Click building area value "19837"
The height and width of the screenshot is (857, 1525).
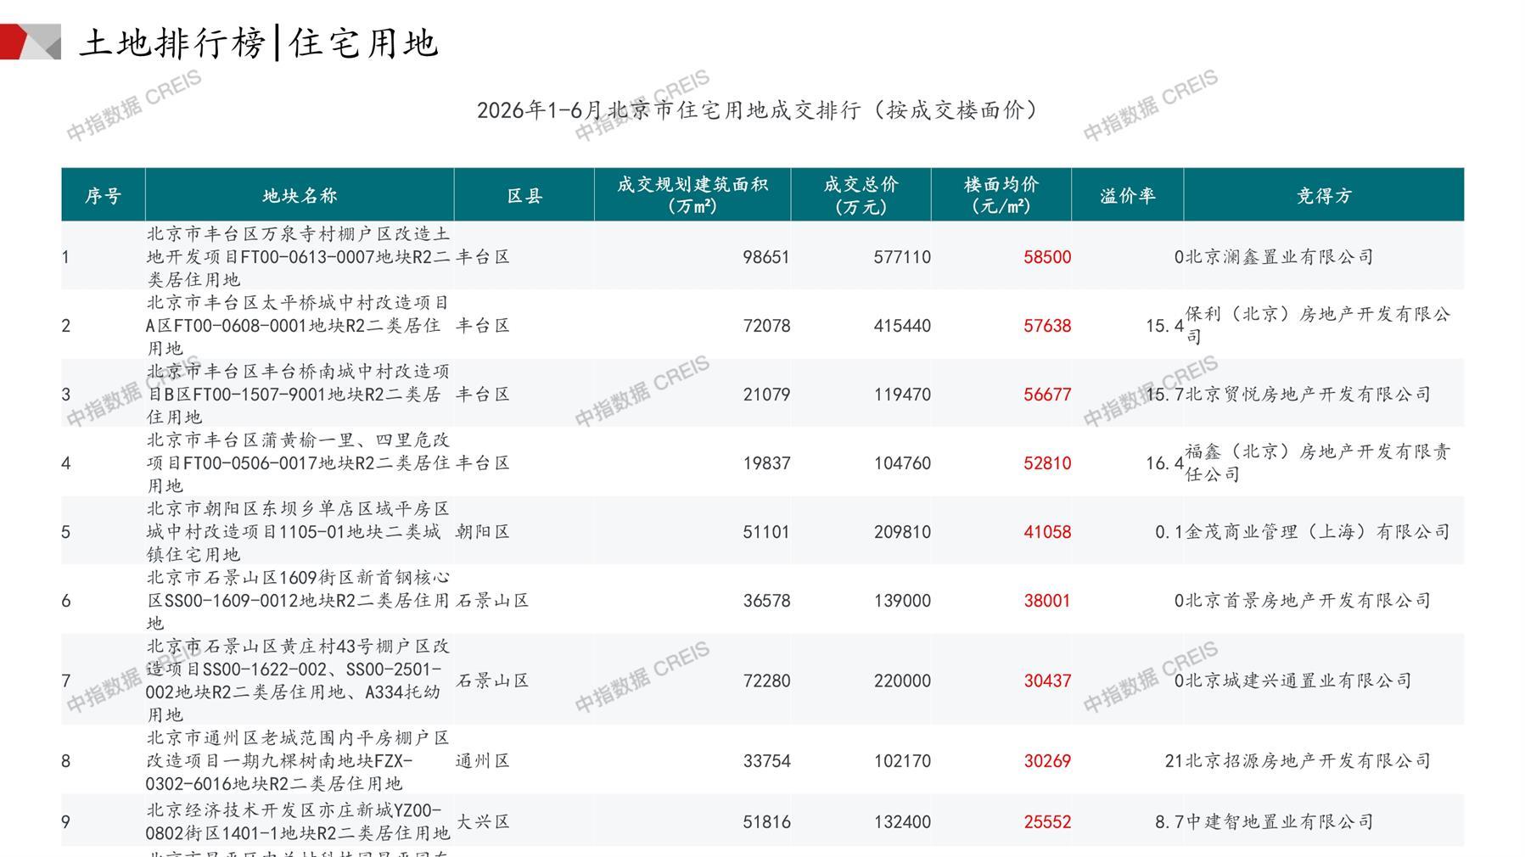pyautogui.click(x=766, y=463)
